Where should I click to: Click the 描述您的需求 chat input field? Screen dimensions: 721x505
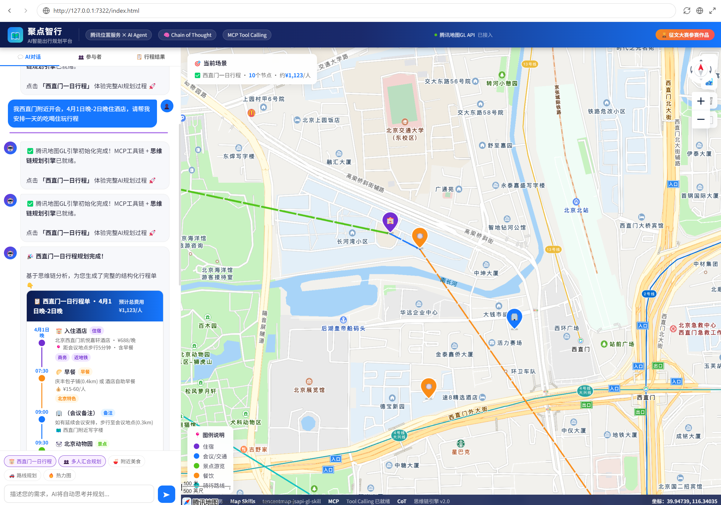pos(79,494)
